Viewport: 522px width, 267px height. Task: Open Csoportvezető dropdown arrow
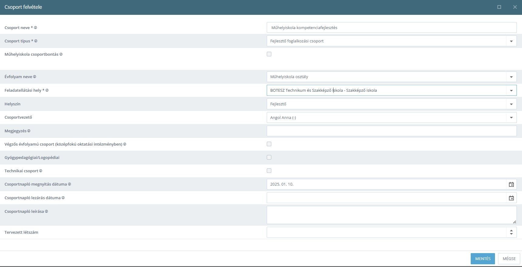pos(511,117)
